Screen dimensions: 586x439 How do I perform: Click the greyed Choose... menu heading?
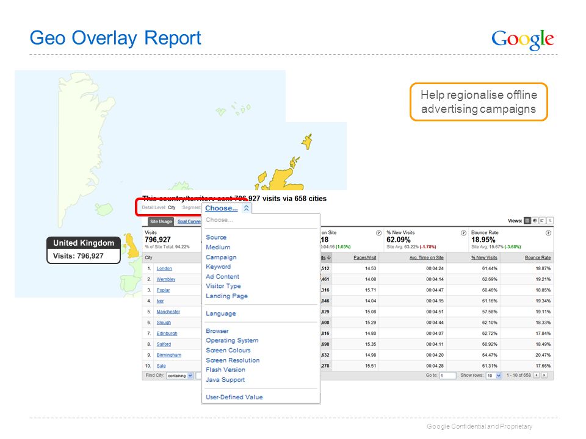(219, 220)
